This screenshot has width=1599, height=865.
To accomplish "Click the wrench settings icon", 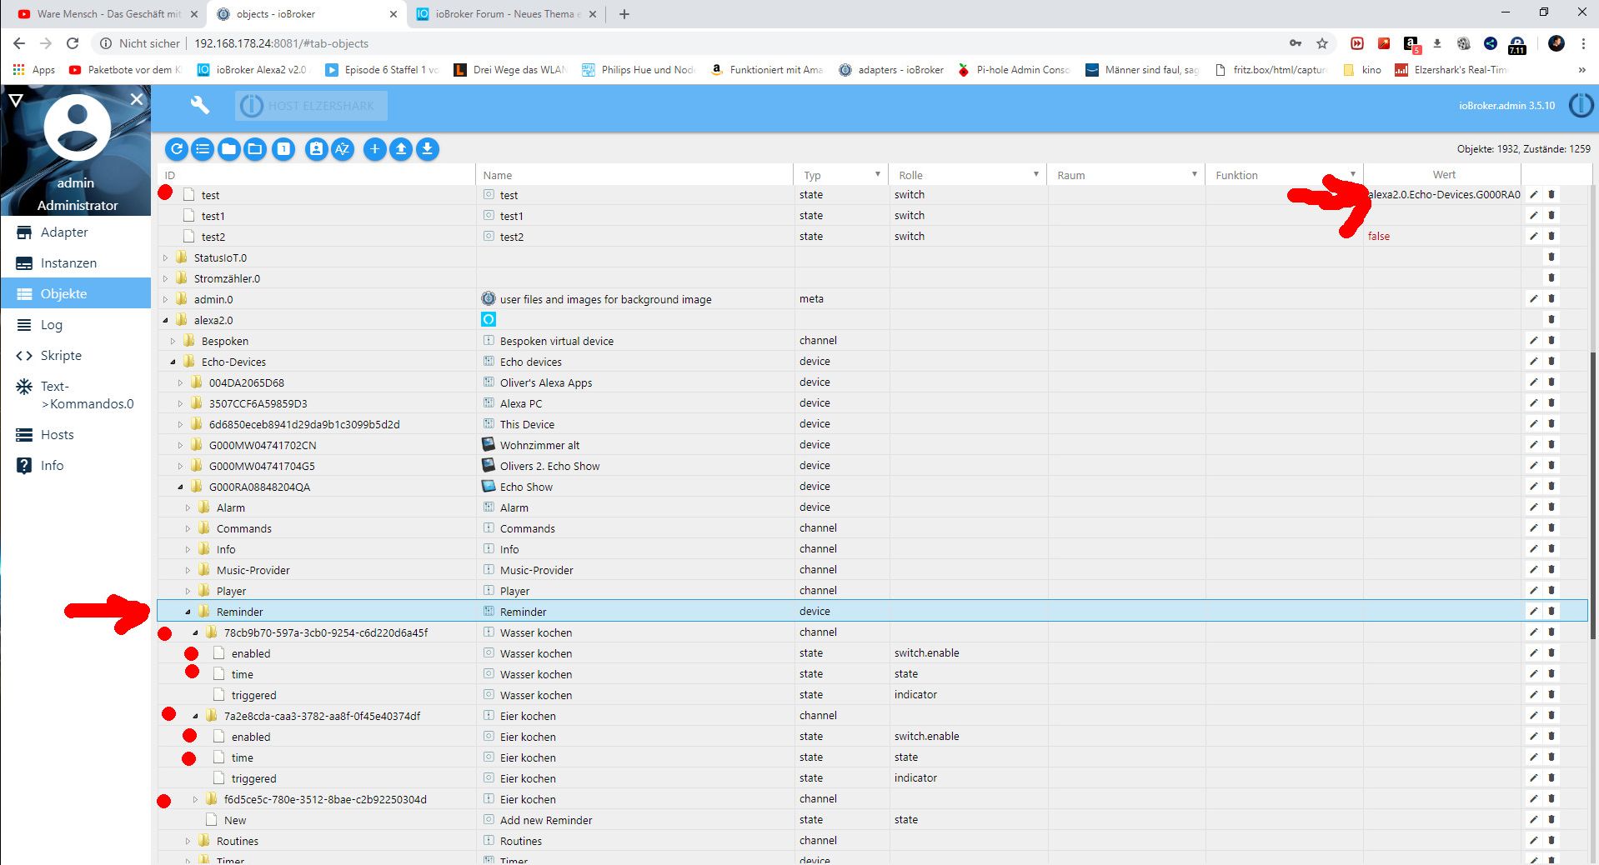I will tap(199, 105).
